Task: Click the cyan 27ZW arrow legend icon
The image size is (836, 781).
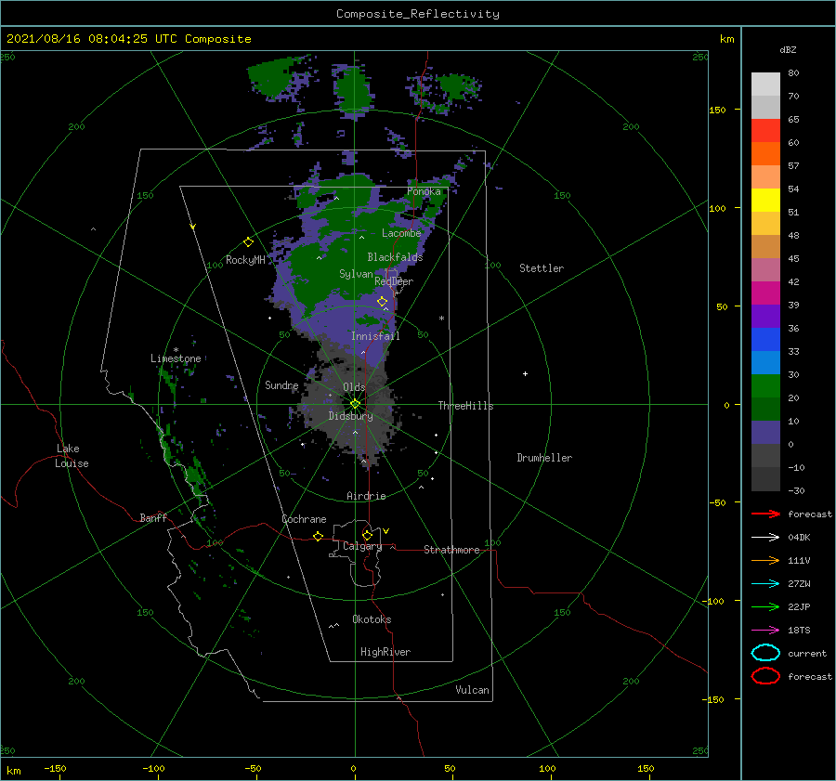Action: pyautogui.click(x=765, y=584)
